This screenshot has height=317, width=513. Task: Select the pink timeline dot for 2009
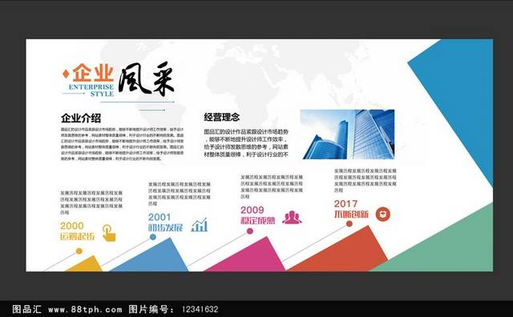pos(250,231)
